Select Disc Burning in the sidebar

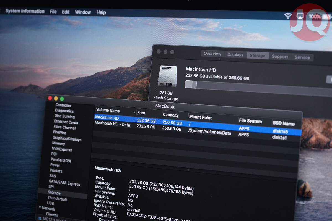click(x=64, y=116)
